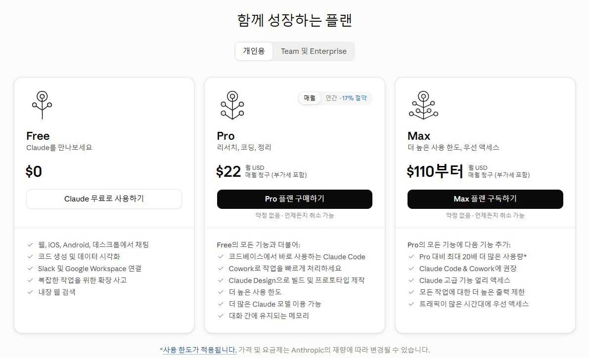Click checkmark beside 트래픽이 많은 시간대에 우선 액세스
Screen dimensions: 589x358
tap(411, 304)
